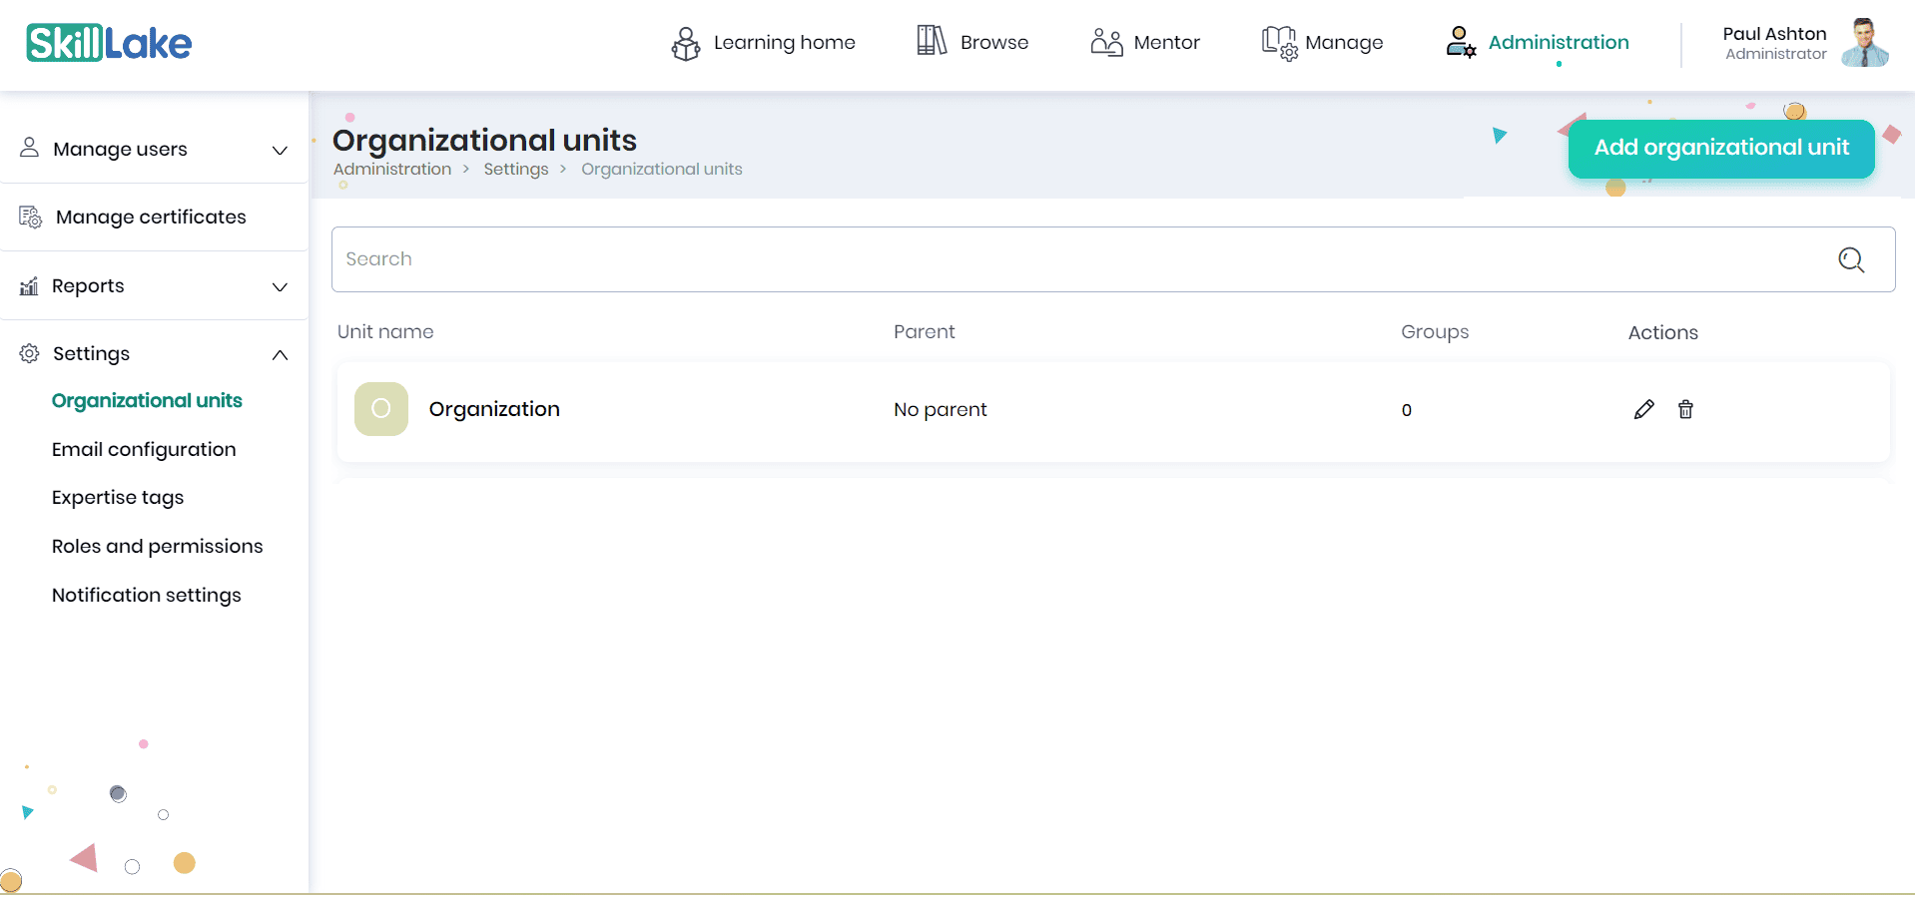This screenshot has height=897, width=1915.
Task: Open the Mentor section in top navigation
Action: click(x=1145, y=43)
